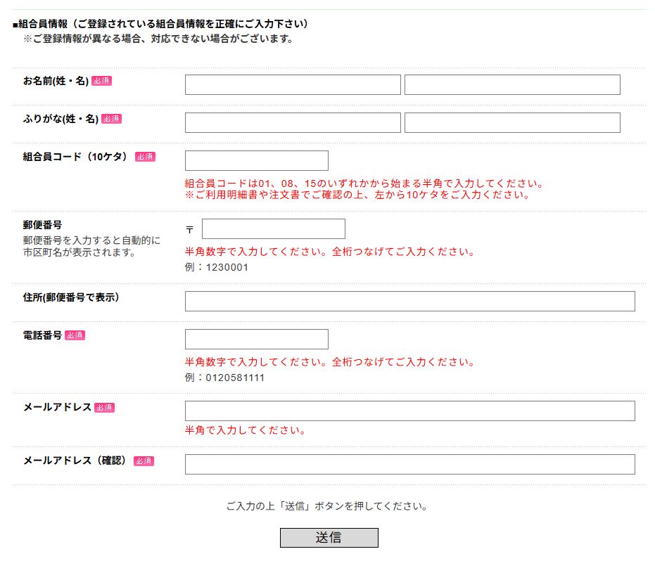Click the given name field for お名前

tap(511, 84)
